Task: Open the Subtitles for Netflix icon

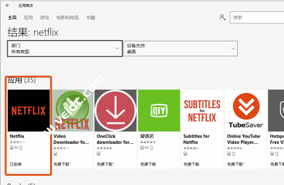Action: (202, 111)
